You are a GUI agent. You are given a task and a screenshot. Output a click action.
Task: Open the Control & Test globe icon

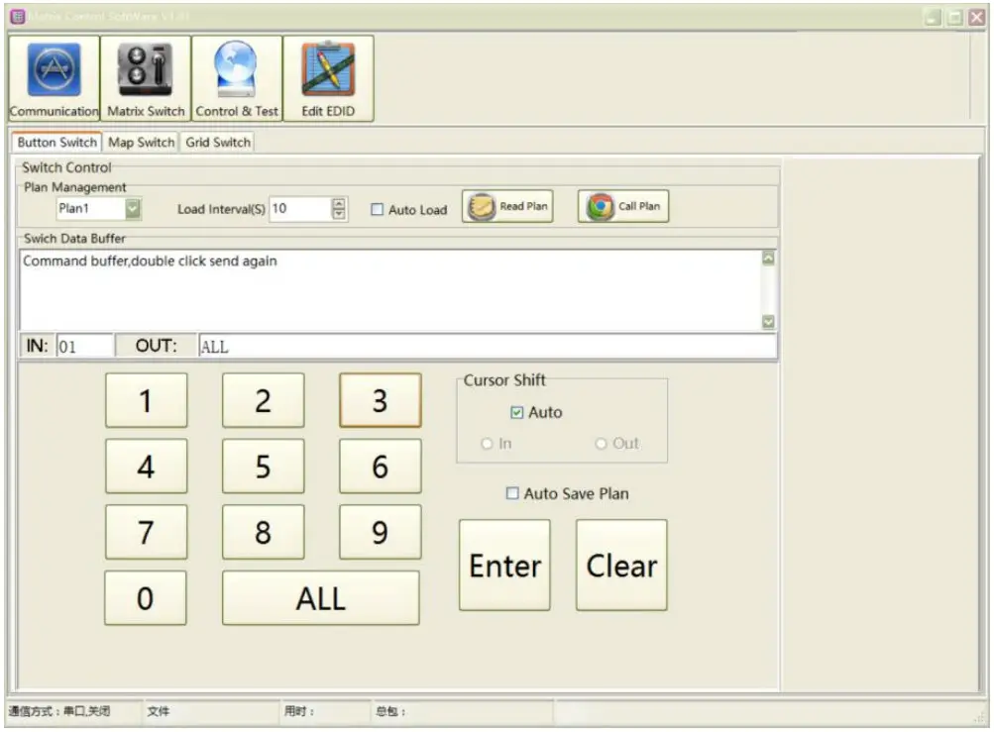(x=237, y=78)
